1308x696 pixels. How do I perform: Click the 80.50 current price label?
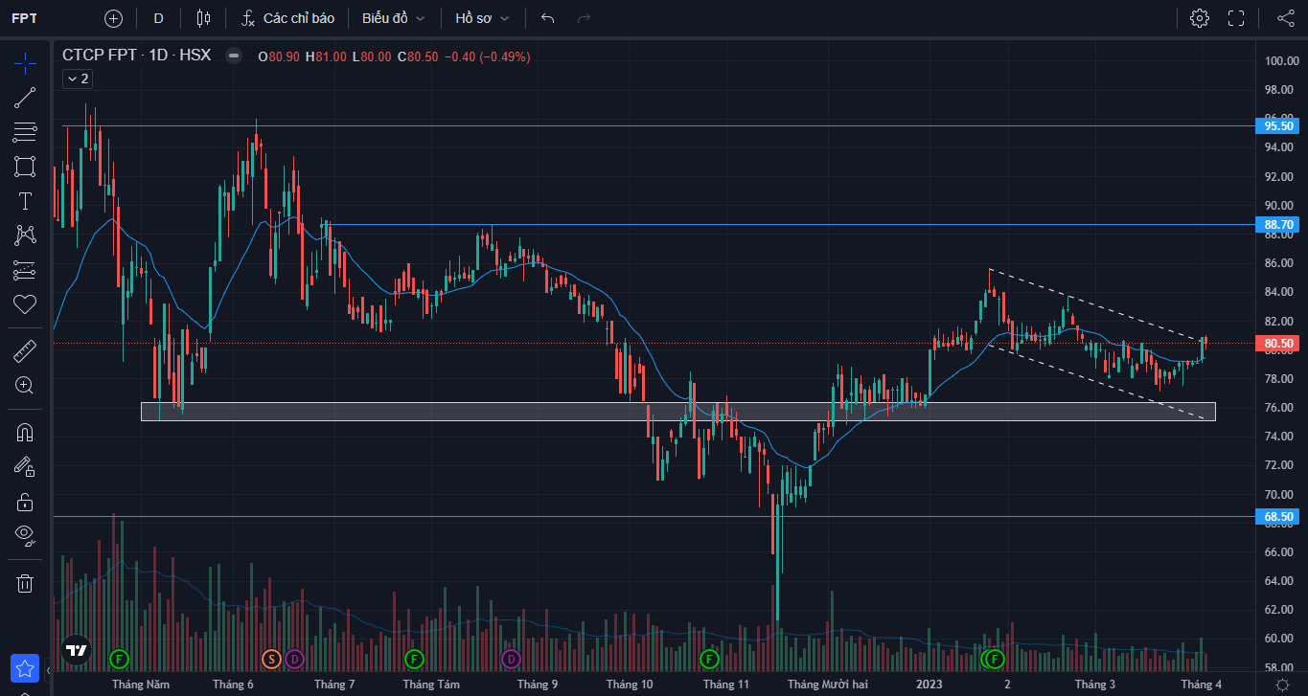pos(1279,343)
